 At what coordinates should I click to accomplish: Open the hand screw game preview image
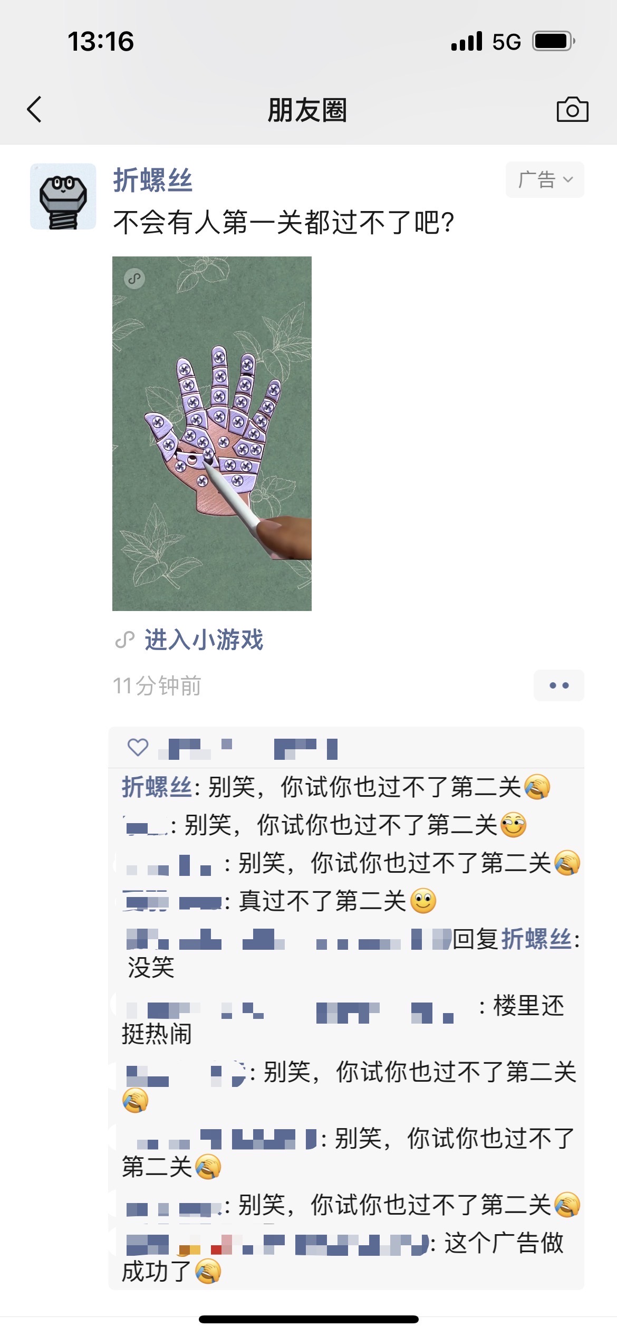pyautogui.click(x=212, y=434)
